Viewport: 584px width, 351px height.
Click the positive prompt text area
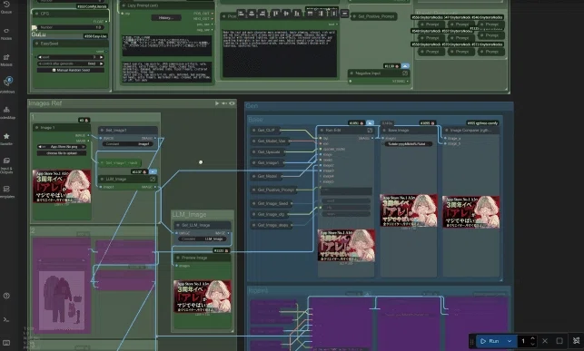click(280, 54)
